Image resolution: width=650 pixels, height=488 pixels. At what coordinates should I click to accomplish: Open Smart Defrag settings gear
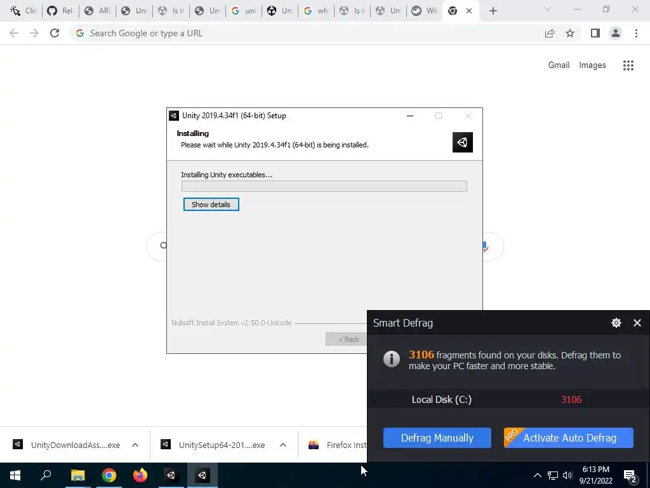[x=616, y=323]
